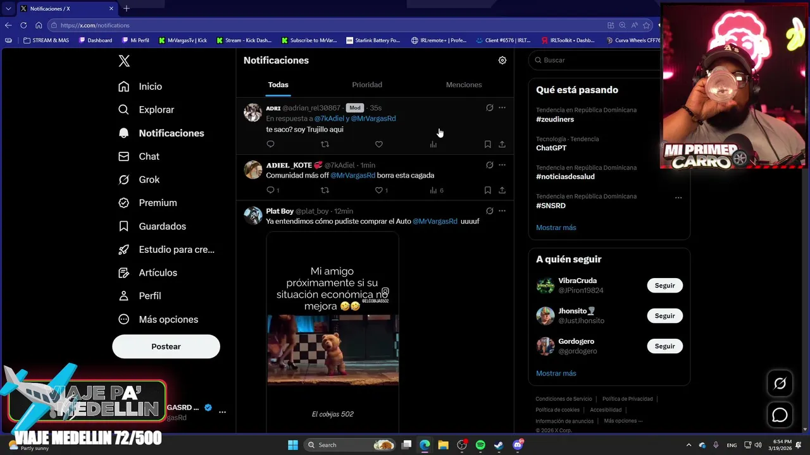Open more options on ADRI's tweet
The height and width of the screenshot is (455, 810).
pos(502,107)
